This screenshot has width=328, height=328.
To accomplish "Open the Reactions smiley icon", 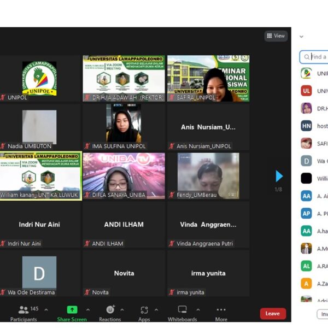I will coord(110,309).
